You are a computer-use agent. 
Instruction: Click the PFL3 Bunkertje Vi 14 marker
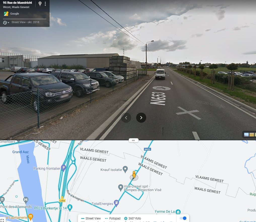(x=70, y=208)
